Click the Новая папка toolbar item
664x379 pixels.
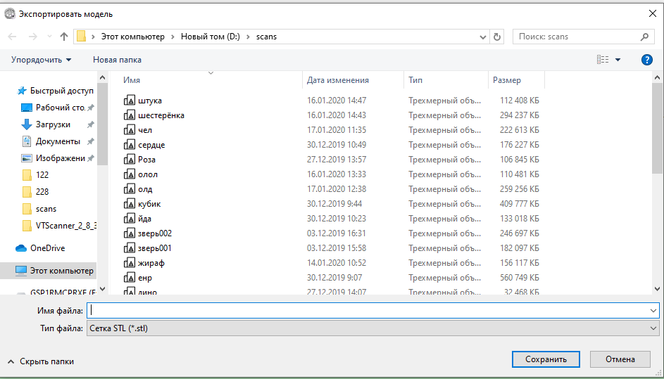point(117,60)
